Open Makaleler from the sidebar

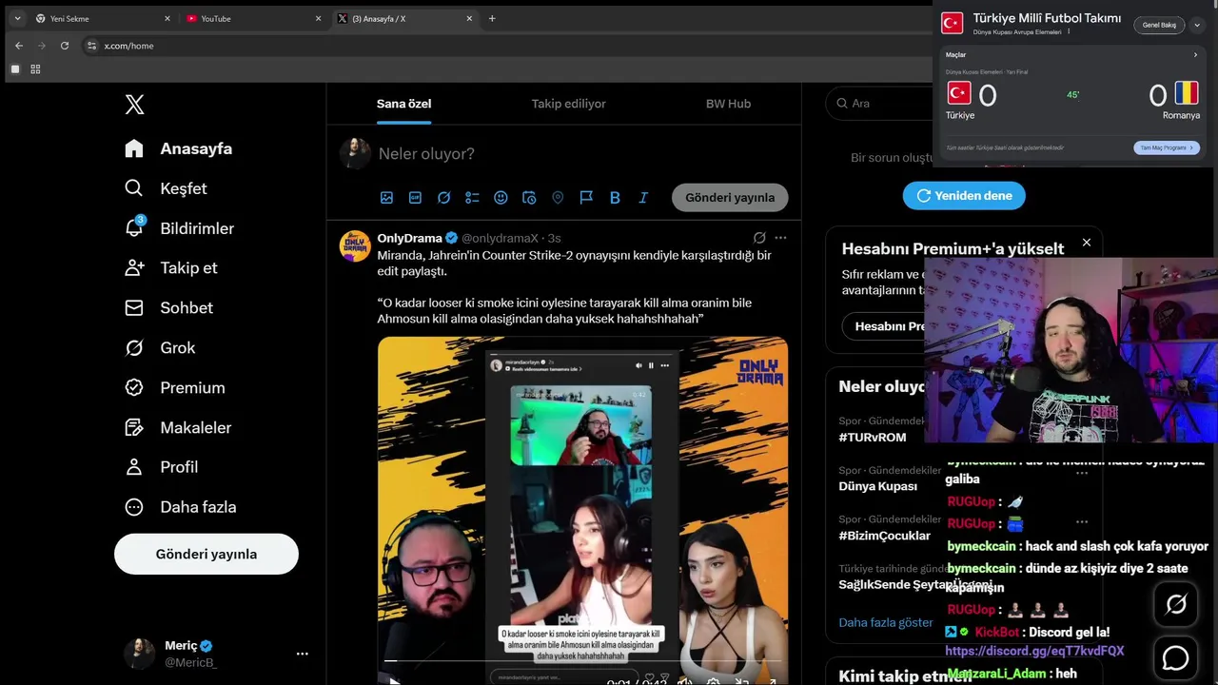click(x=177, y=428)
